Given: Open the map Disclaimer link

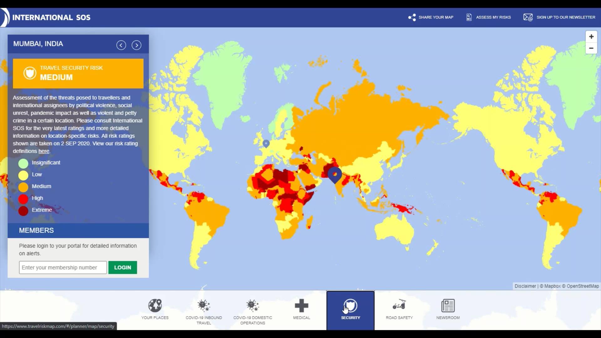Looking at the screenshot, I should (x=525, y=286).
